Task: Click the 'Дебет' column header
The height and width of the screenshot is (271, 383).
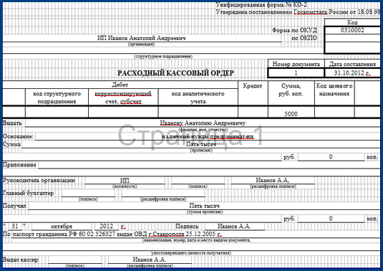Action: point(120,85)
